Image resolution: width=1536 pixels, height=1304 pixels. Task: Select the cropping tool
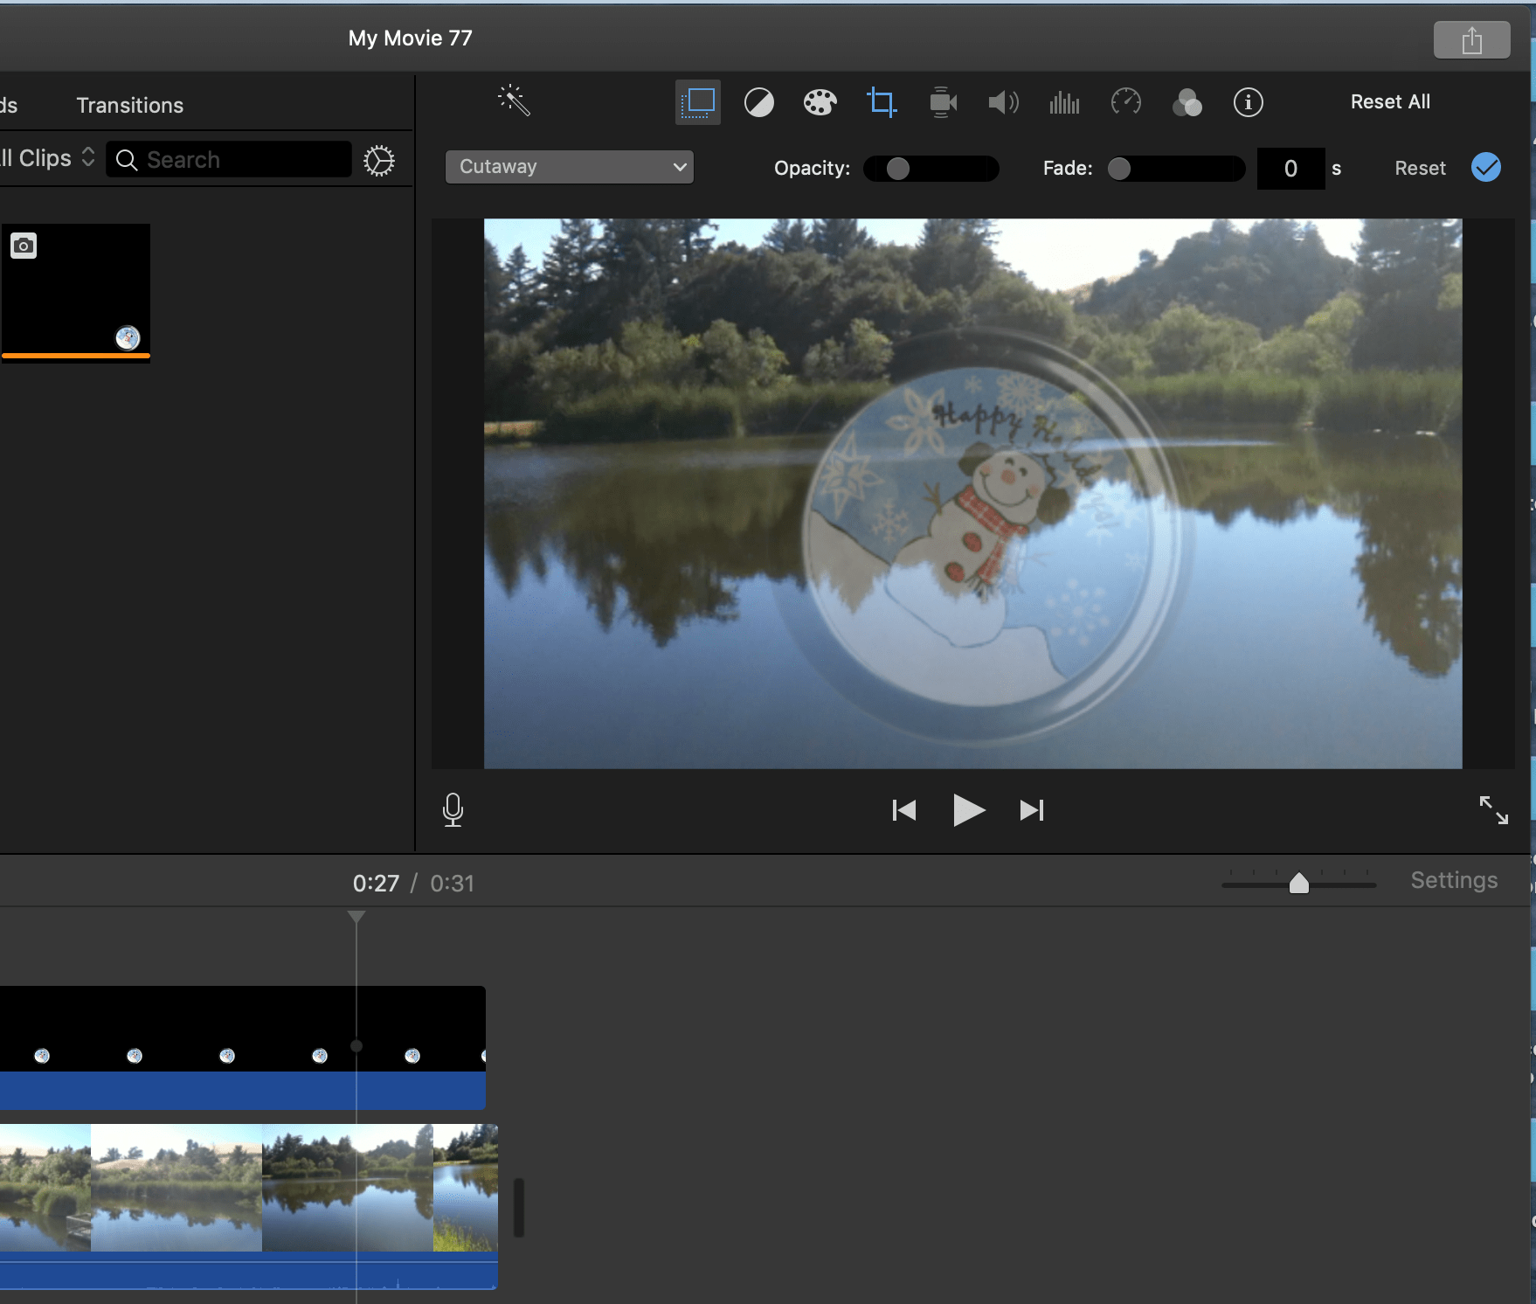point(881,102)
